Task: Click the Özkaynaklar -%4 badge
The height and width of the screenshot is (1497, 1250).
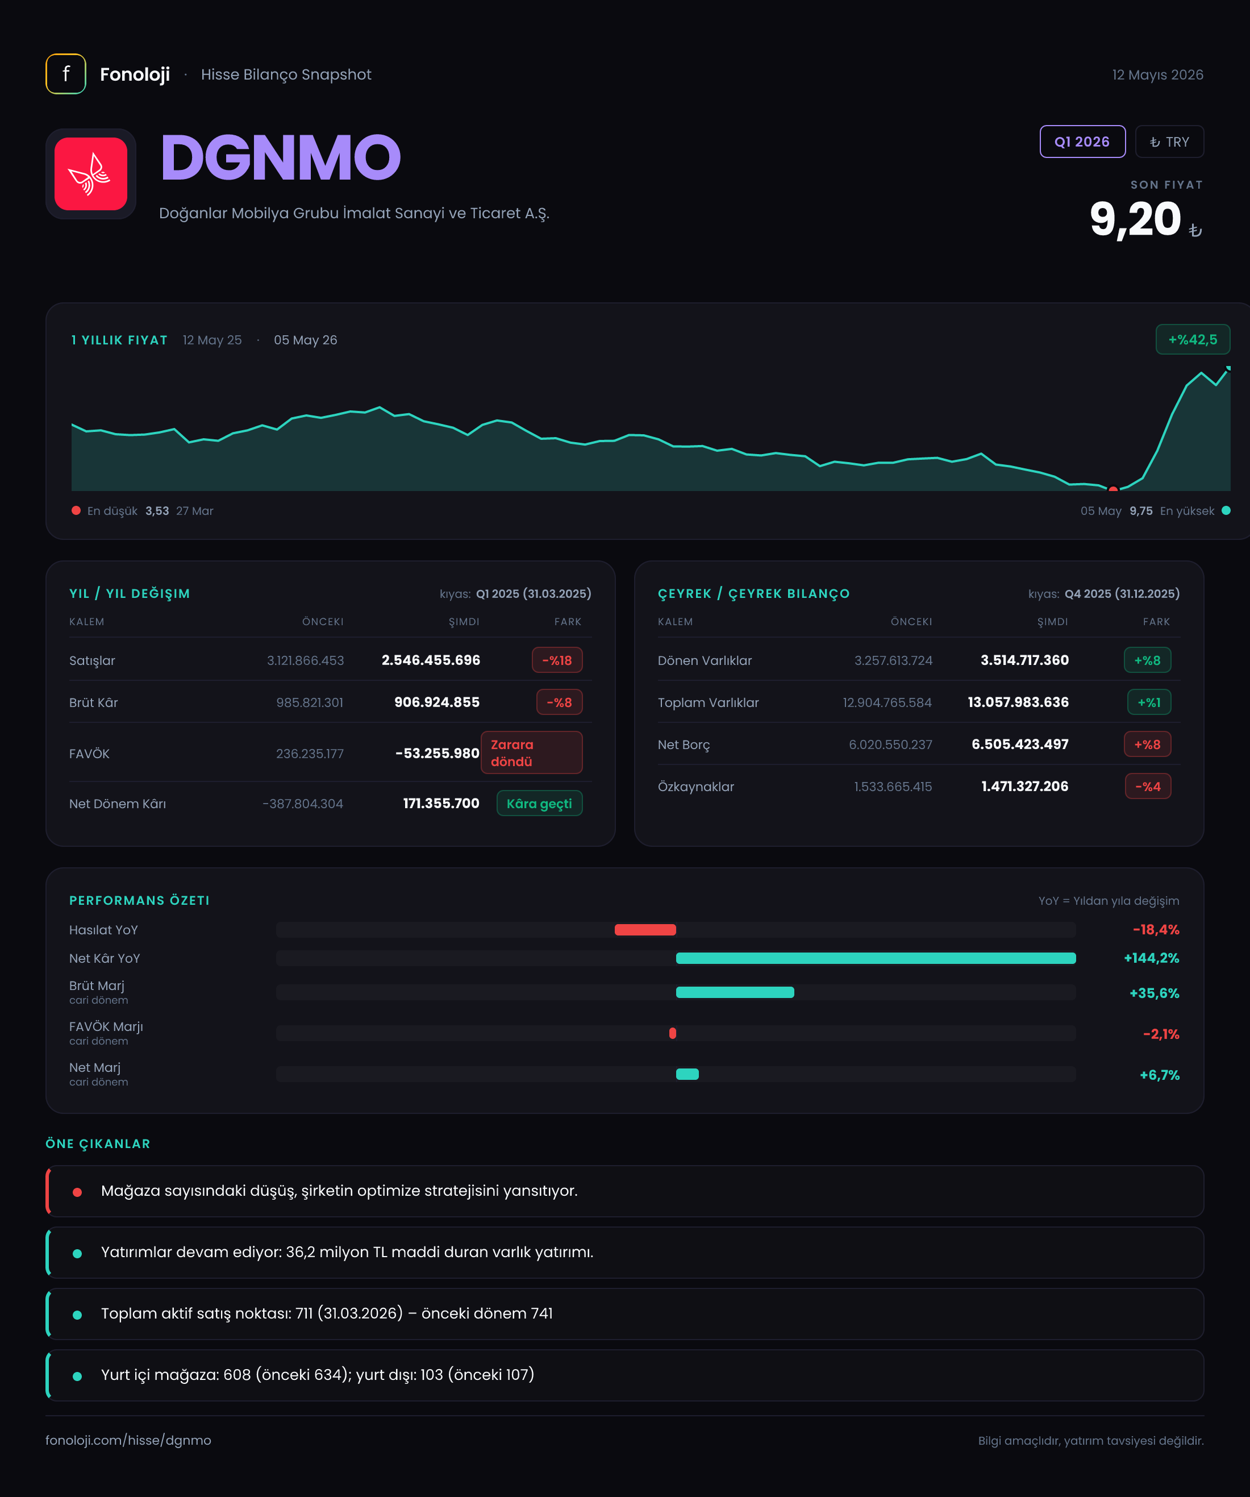Action: click(x=1148, y=786)
